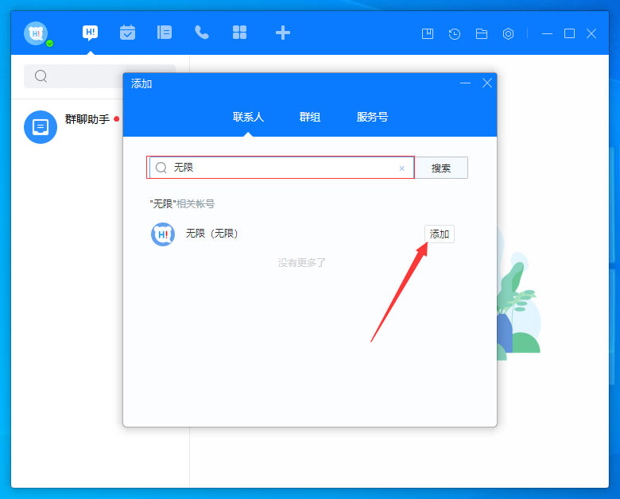Open the contacts book icon
This screenshot has width=620, height=499.
164,33
